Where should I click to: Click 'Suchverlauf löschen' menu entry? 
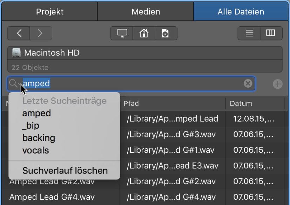coord(65,171)
